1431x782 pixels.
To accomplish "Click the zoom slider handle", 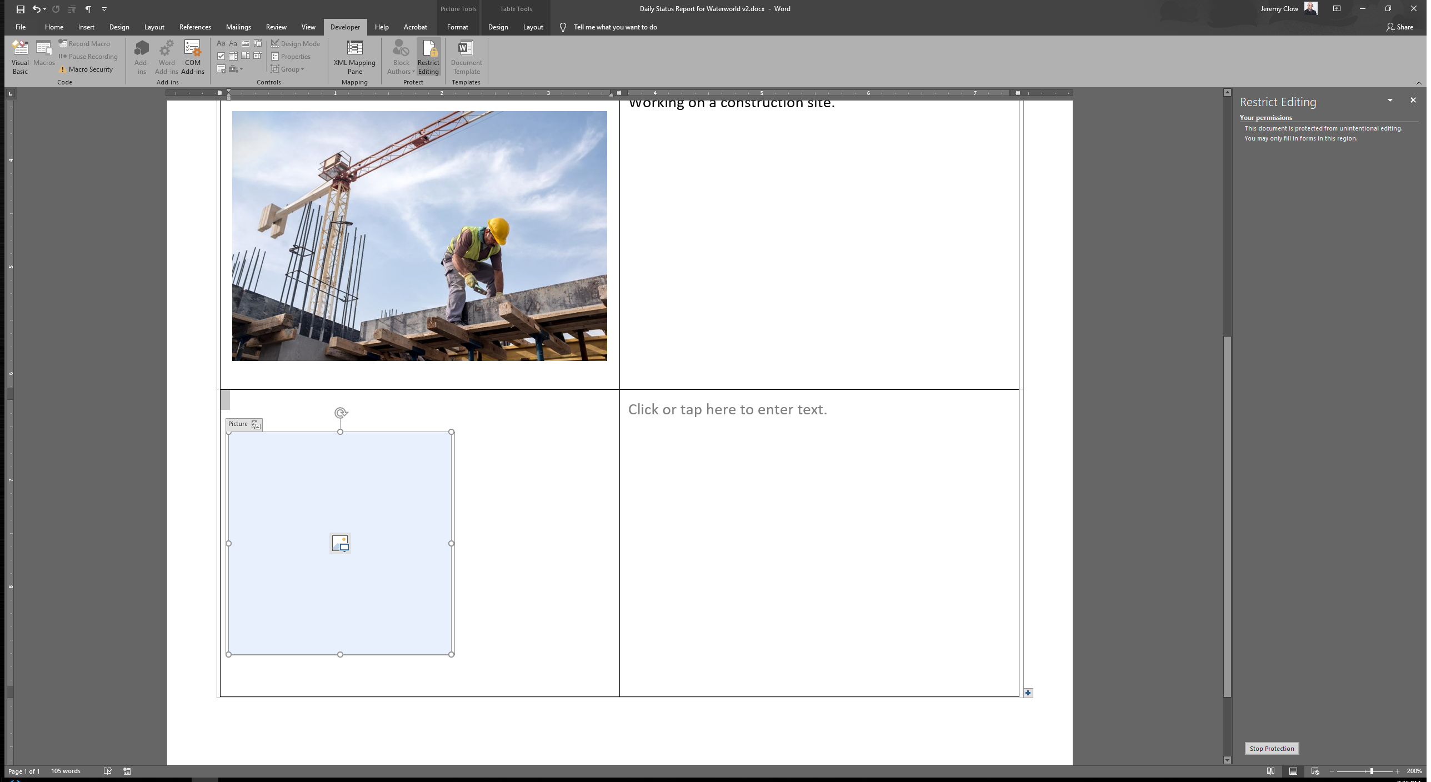I will tap(1372, 771).
